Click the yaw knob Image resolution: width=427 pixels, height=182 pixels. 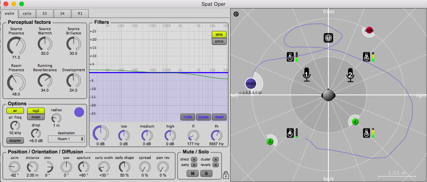[x=66, y=167]
